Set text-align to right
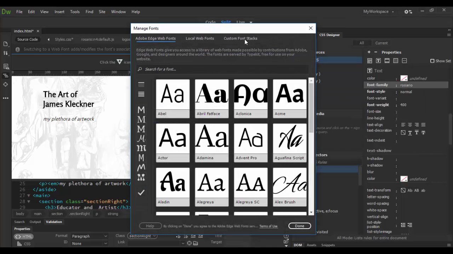This screenshot has width=453, height=254. [x=417, y=125]
